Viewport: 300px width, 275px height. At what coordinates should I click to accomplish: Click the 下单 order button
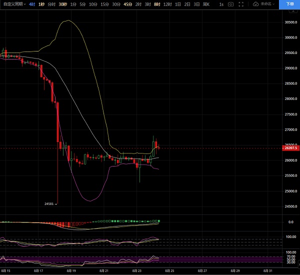click(290, 4)
